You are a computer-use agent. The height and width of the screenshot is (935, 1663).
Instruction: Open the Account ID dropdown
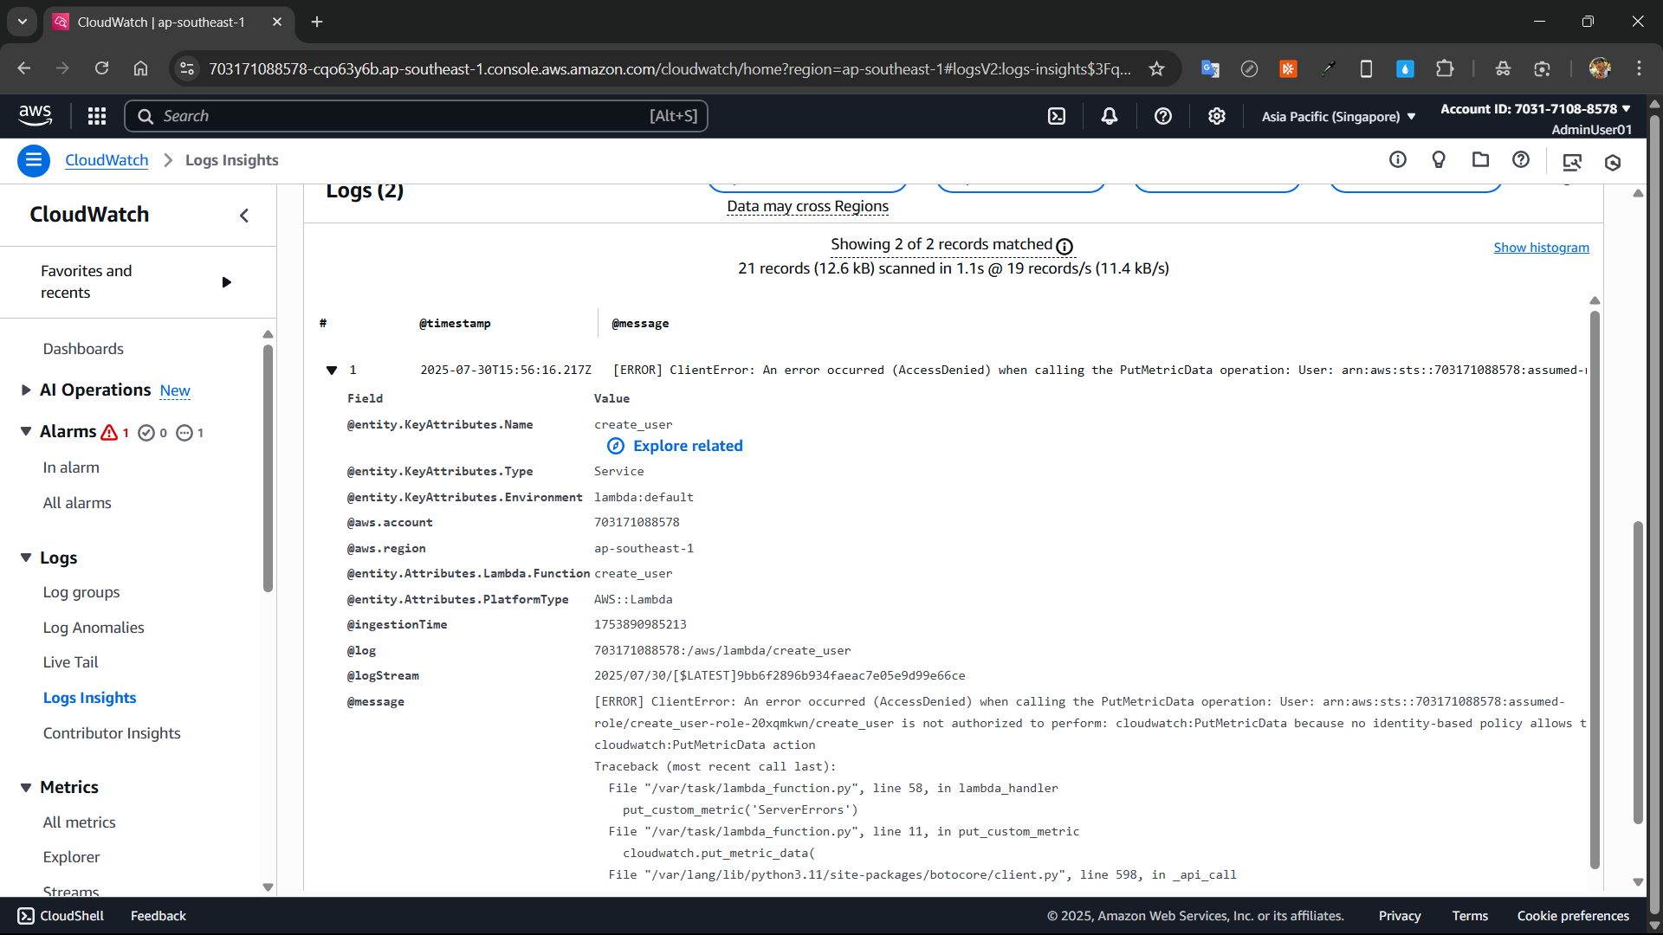pos(1536,109)
